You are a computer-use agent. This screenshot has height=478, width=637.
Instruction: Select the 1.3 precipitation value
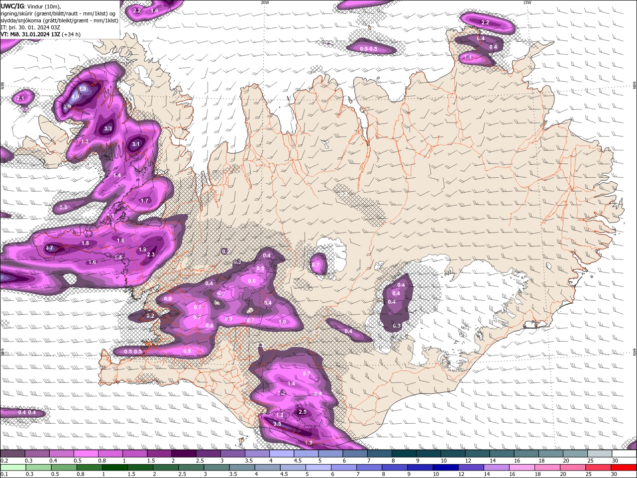pyautogui.click(x=85, y=142)
